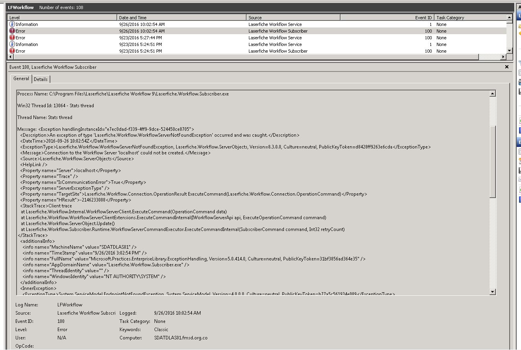
Task: Click the Description line about WorkflowServerNotFoundException being caught
Action: (x=160, y=135)
